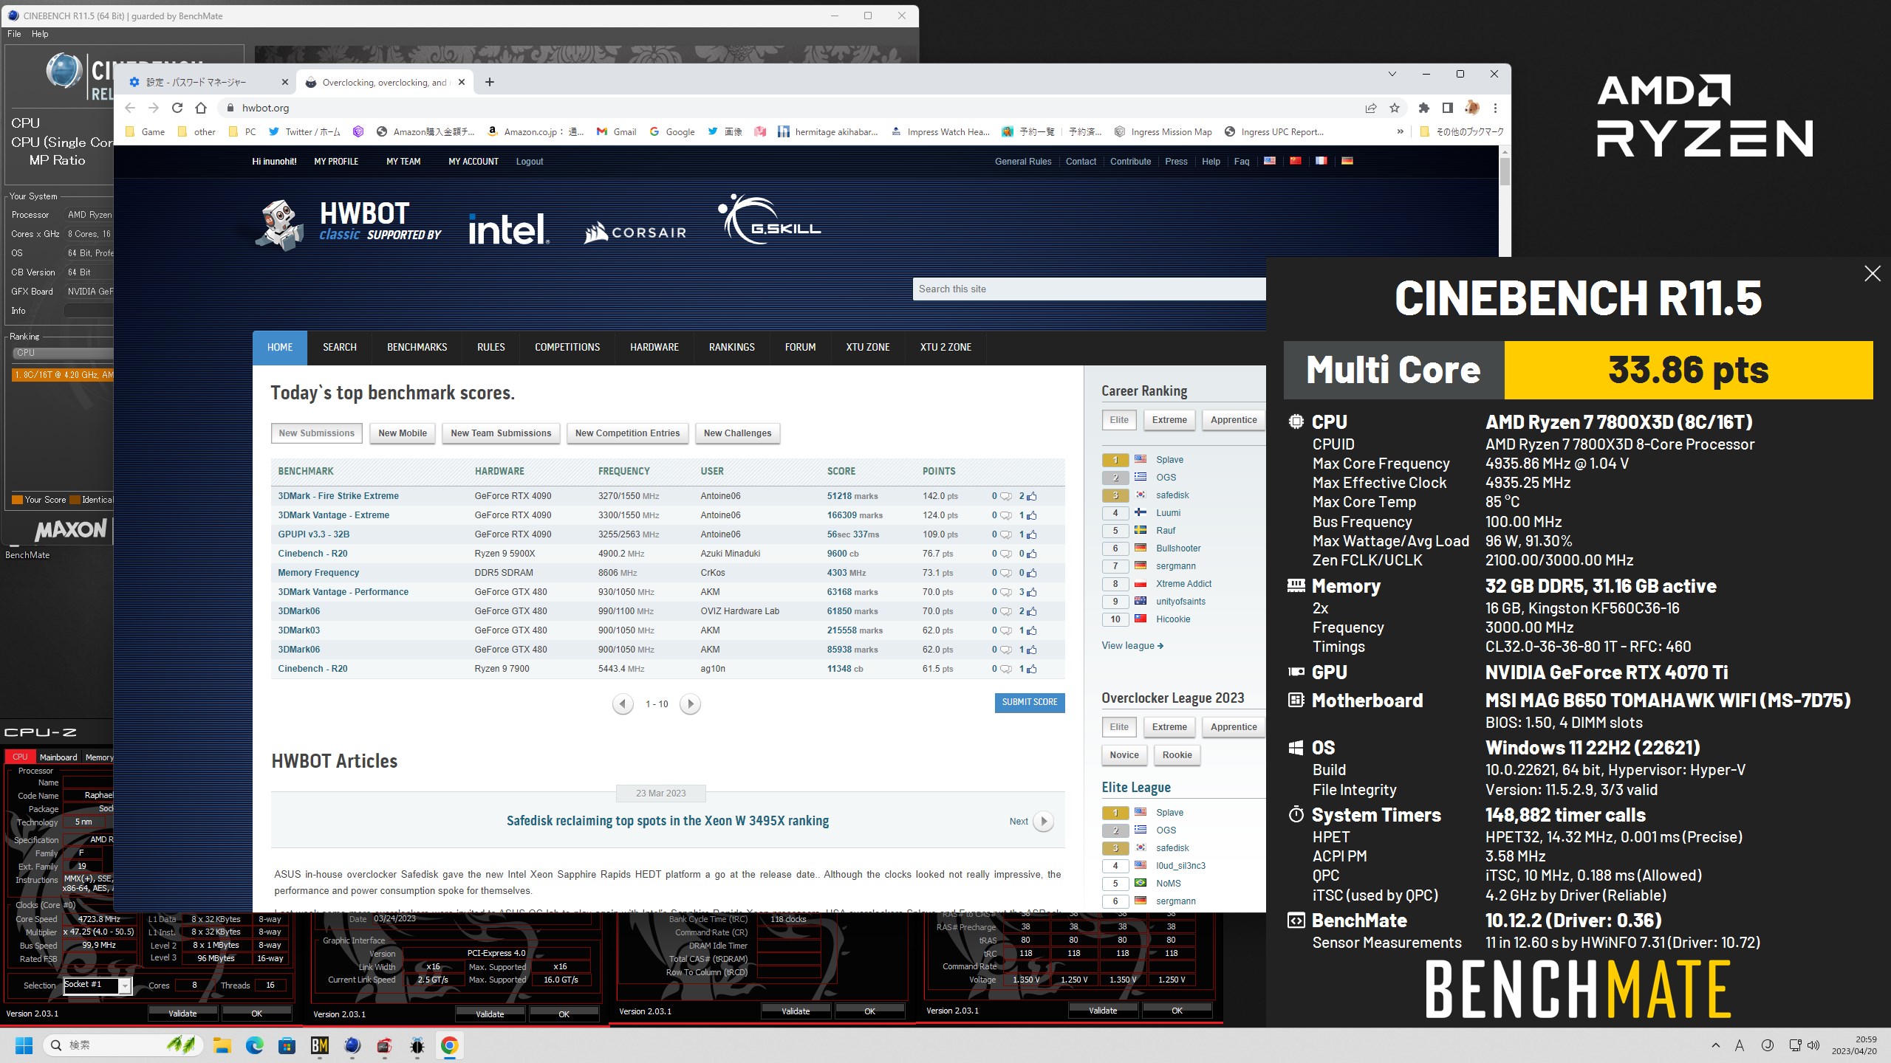1891x1063 pixels.
Task: Open Splave profile in Career Ranking
Action: point(1169,460)
